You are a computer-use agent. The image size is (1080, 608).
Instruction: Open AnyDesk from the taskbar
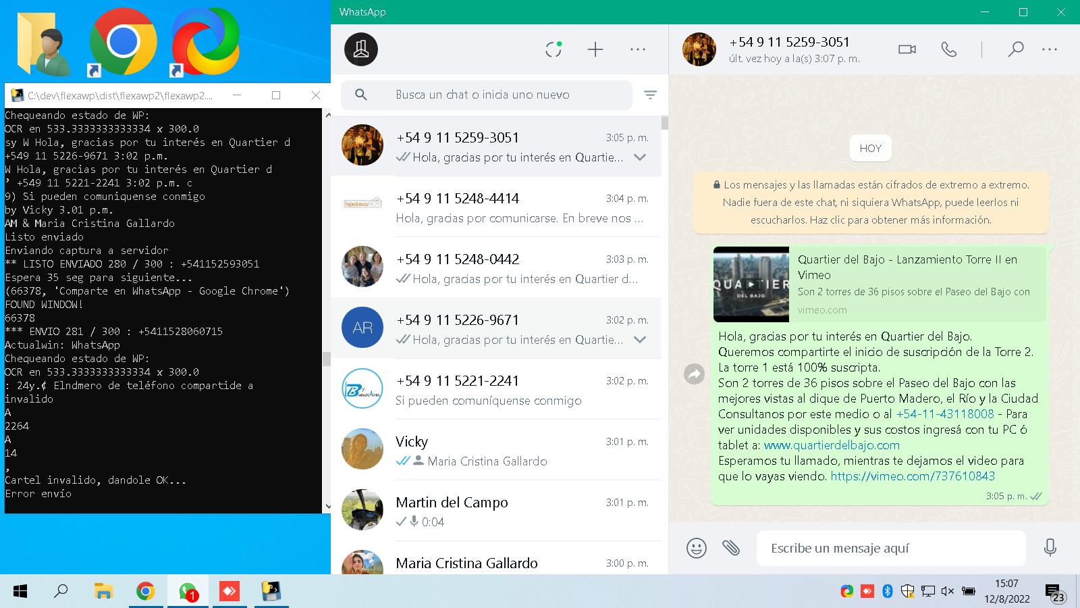click(230, 592)
